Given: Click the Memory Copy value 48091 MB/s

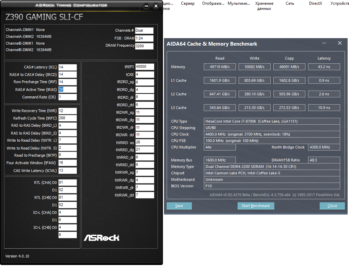Looking at the screenshot, I should pos(289,67).
